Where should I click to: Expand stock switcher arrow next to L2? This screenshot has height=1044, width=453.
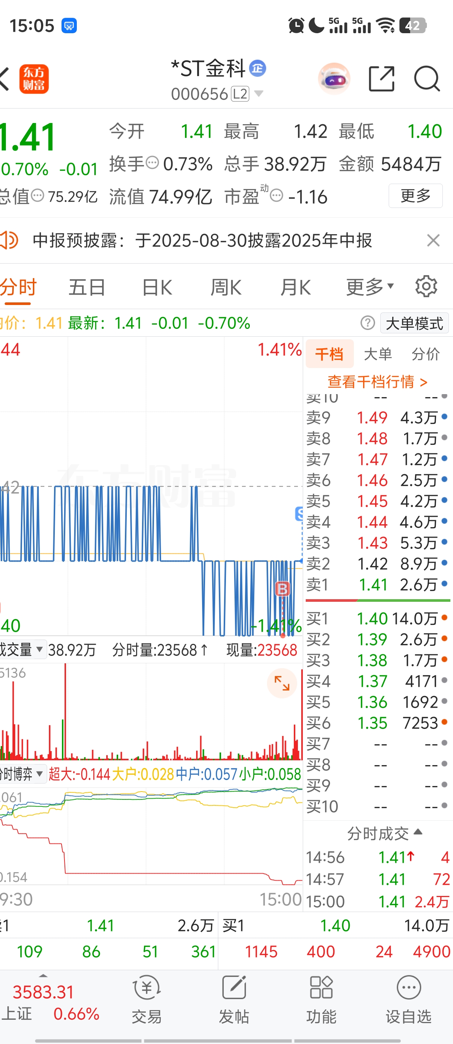point(258,94)
